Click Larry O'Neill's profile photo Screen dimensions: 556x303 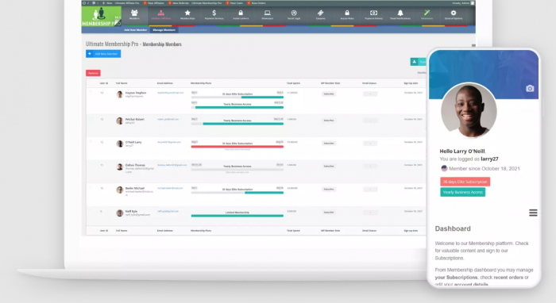[x=469, y=110]
